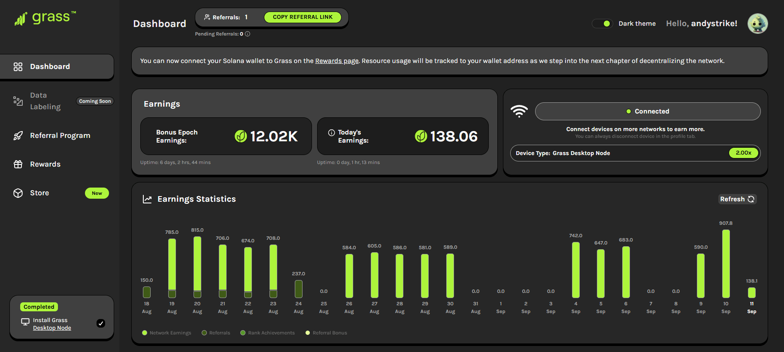Click the Bonus Epoch Earnings leaf icon

241,136
